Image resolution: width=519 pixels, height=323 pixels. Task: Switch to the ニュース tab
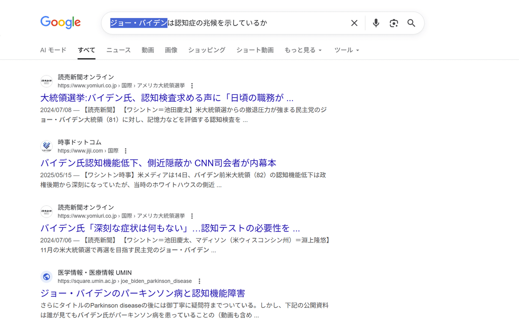(x=119, y=50)
